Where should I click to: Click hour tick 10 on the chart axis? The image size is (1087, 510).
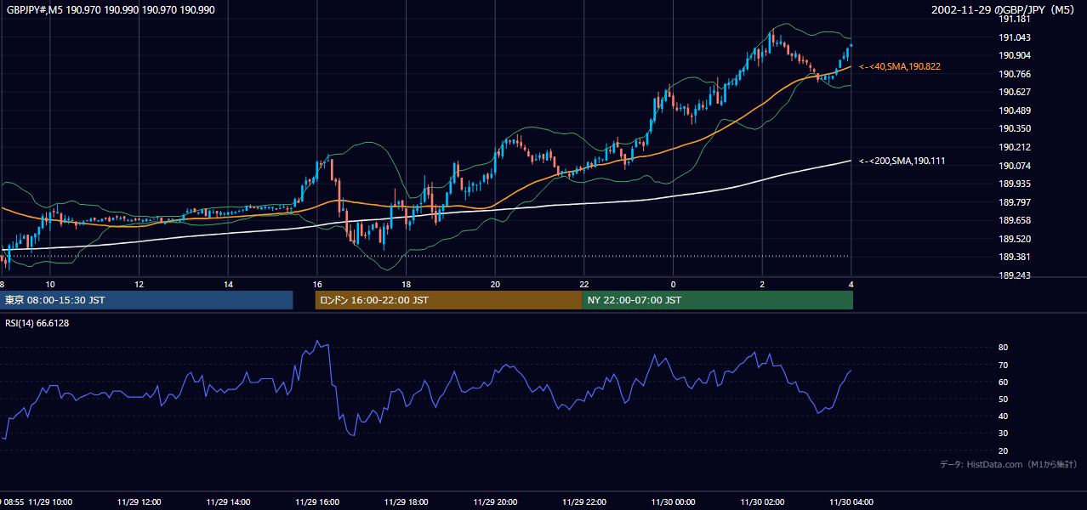coord(50,284)
